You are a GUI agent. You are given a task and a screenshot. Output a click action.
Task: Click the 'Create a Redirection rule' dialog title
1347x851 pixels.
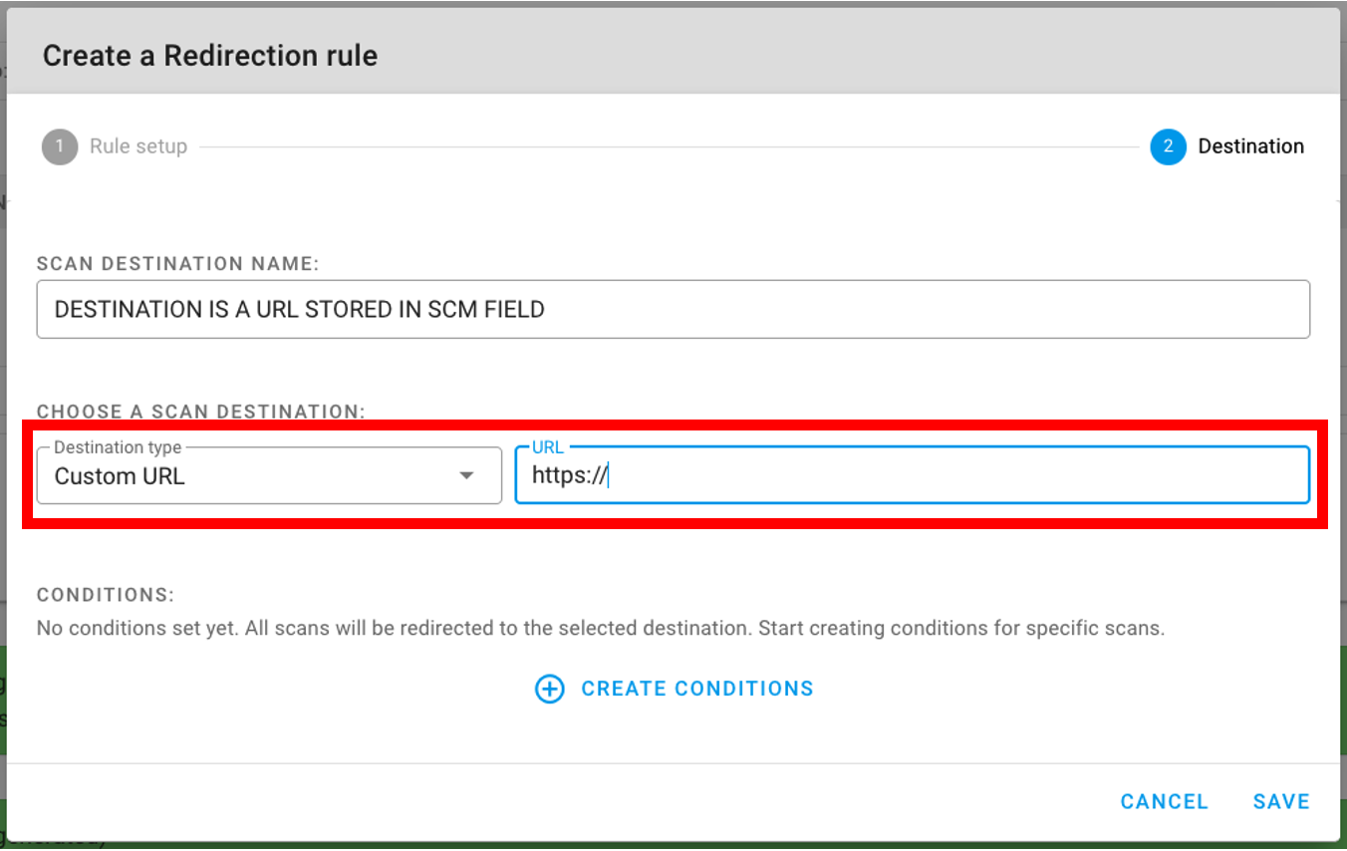(210, 55)
